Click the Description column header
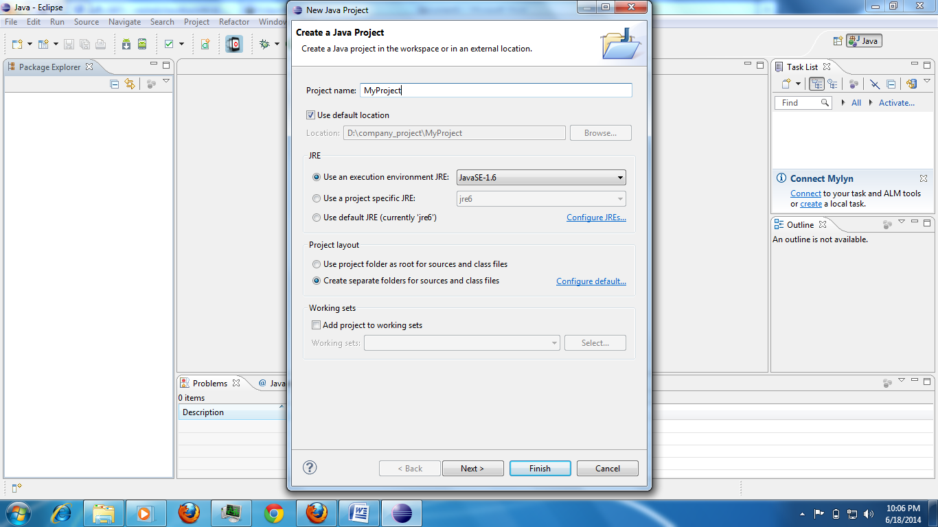This screenshot has height=527, width=938. click(x=232, y=412)
